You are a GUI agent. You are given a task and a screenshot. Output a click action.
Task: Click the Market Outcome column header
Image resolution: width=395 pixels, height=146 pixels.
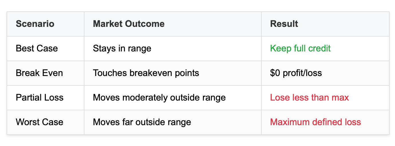click(x=173, y=24)
